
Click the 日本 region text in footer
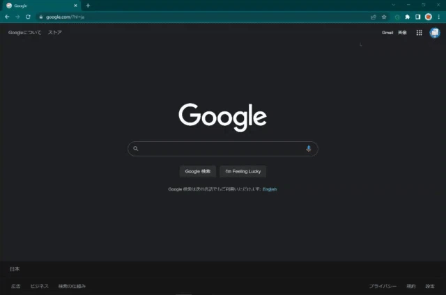pyautogui.click(x=15, y=269)
